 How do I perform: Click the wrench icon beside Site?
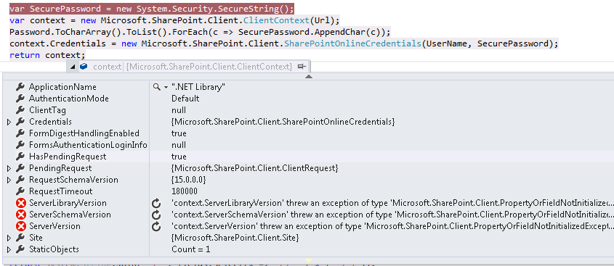[20, 238]
